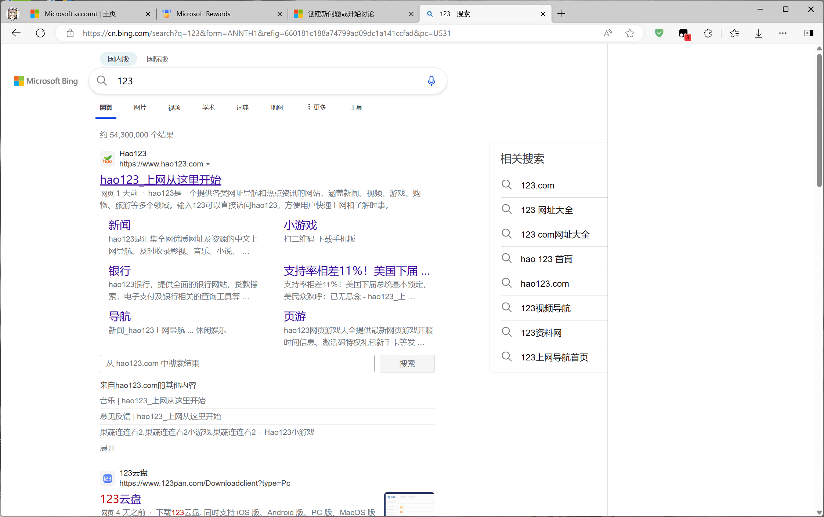Open 新闻 sitelink
The height and width of the screenshot is (517, 824).
[120, 225]
